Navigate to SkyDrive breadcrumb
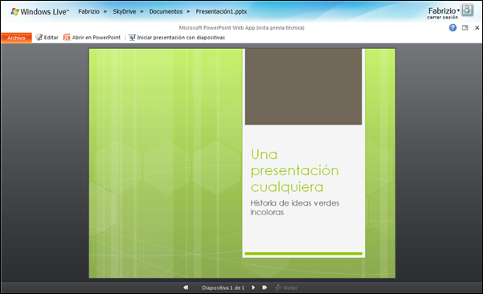Screen dimensions: 483x294 coord(124,11)
